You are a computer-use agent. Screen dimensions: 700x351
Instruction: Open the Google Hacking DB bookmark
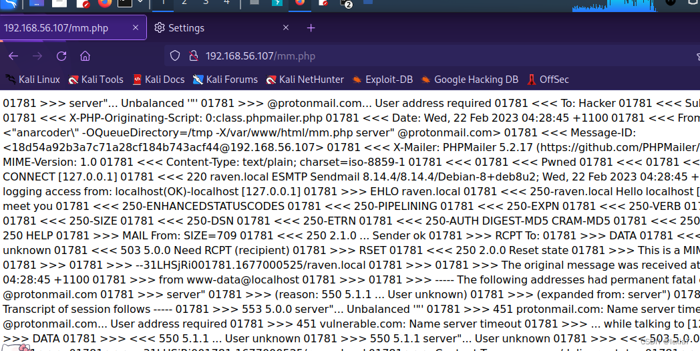point(469,80)
